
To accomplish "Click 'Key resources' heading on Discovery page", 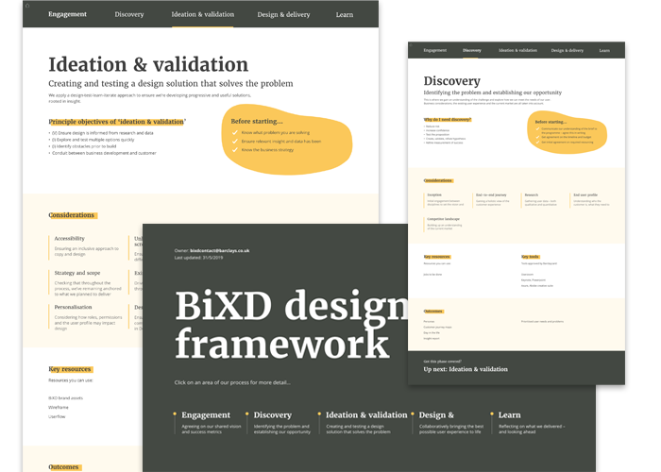I will (436, 257).
